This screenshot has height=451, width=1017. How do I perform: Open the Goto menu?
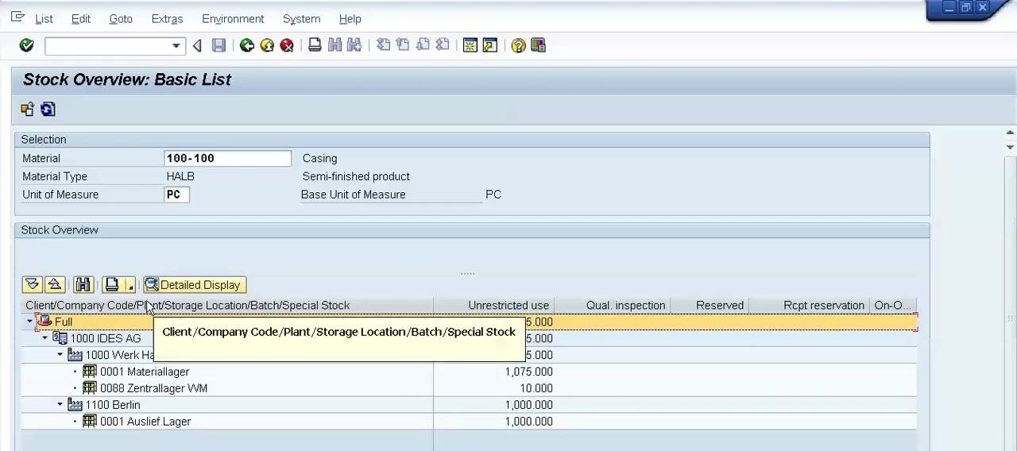coord(121,18)
